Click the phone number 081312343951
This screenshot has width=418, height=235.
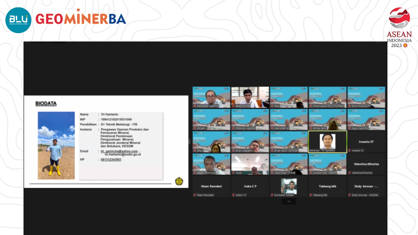[111, 160]
